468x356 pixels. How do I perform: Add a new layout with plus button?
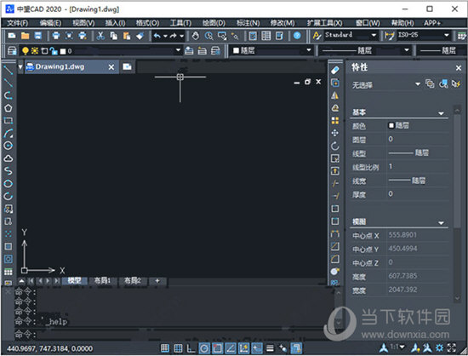(157, 281)
